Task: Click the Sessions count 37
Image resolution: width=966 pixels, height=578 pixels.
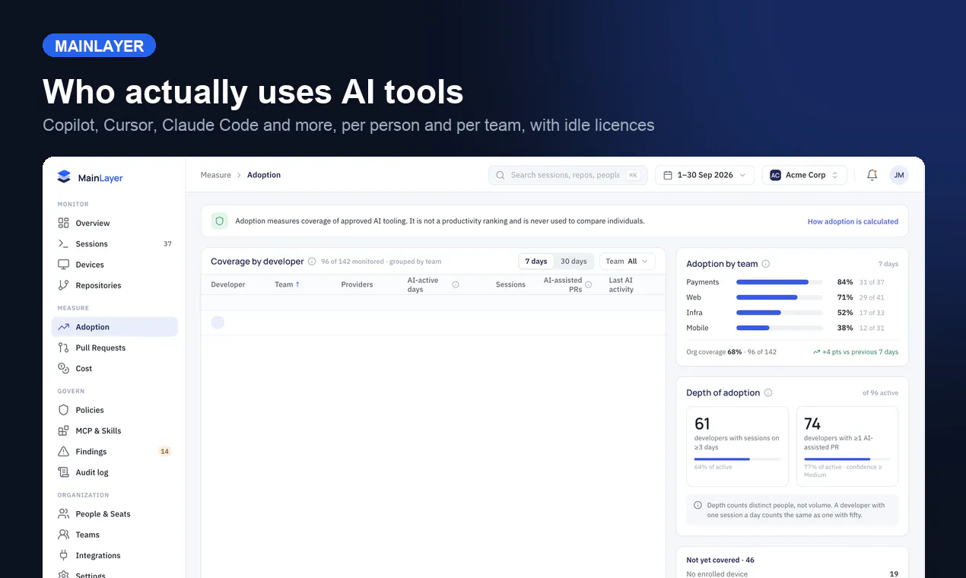Action: pyautogui.click(x=167, y=244)
